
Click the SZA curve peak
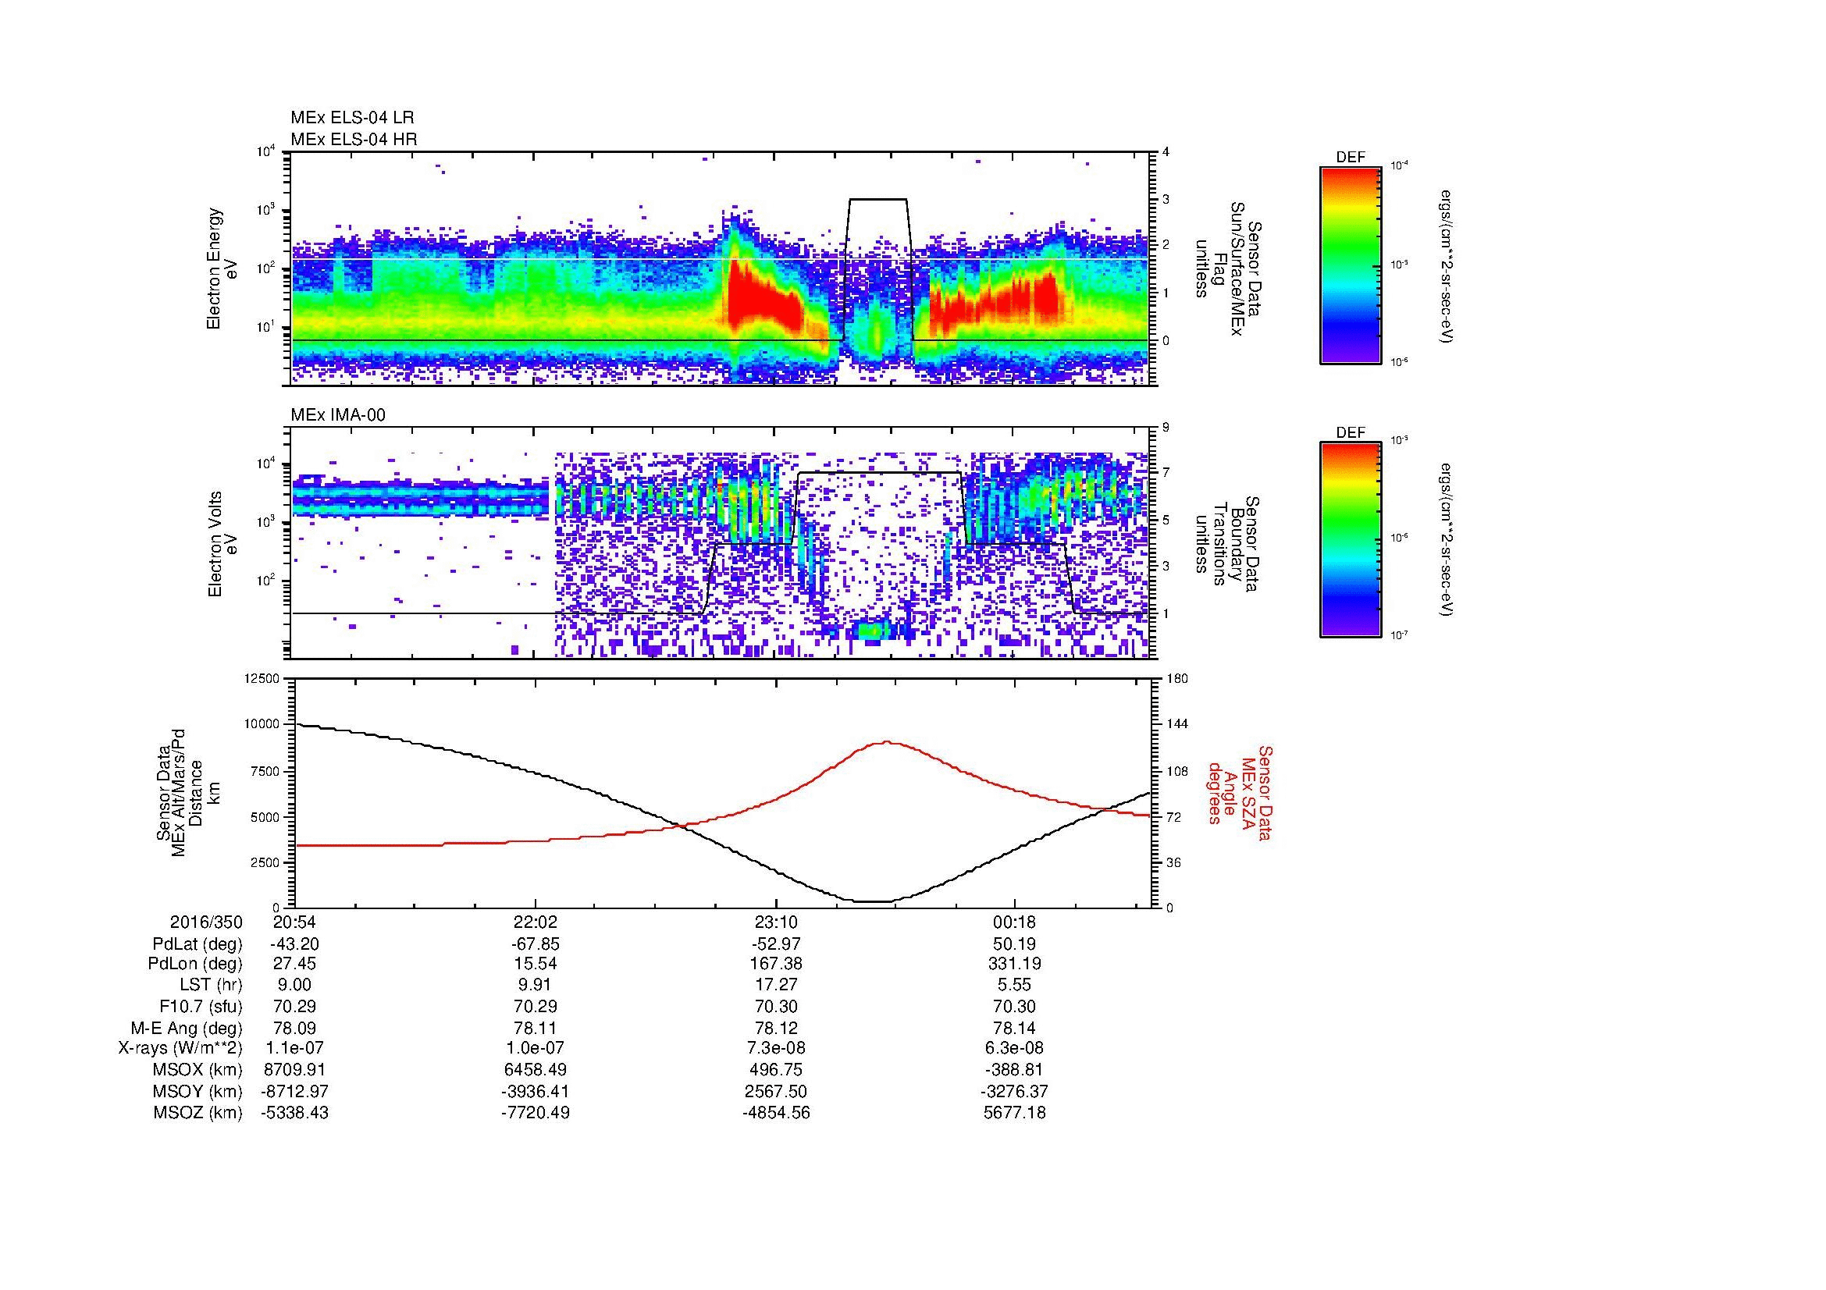pos(887,742)
